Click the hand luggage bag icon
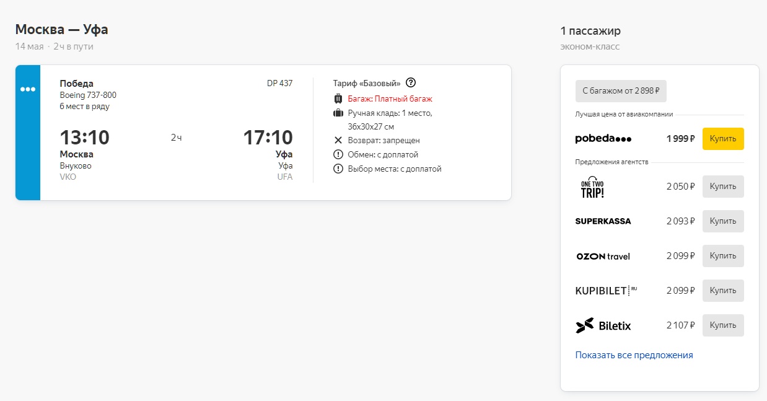The height and width of the screenshot is (401, 767). (x=338, y=113)
